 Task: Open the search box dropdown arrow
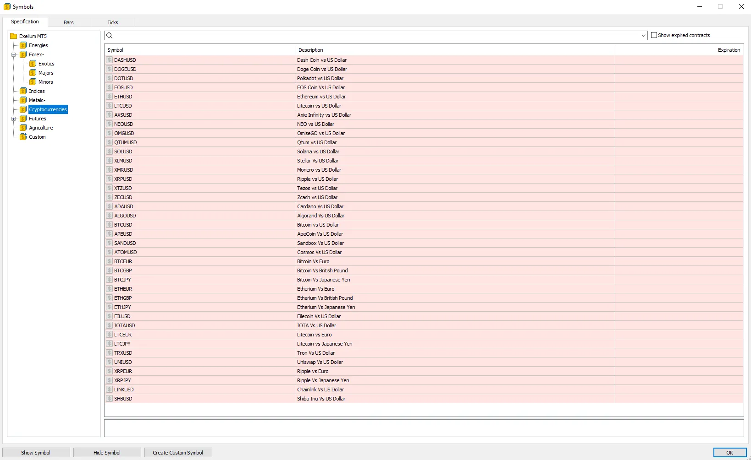click(x=643, y=36)
